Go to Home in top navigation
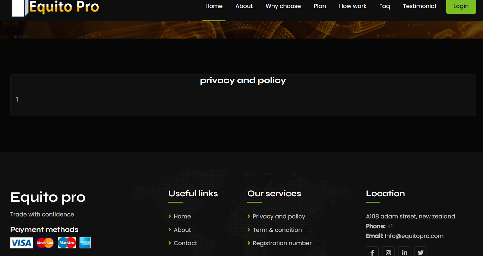483x256 pixels. tap(214, 6)
